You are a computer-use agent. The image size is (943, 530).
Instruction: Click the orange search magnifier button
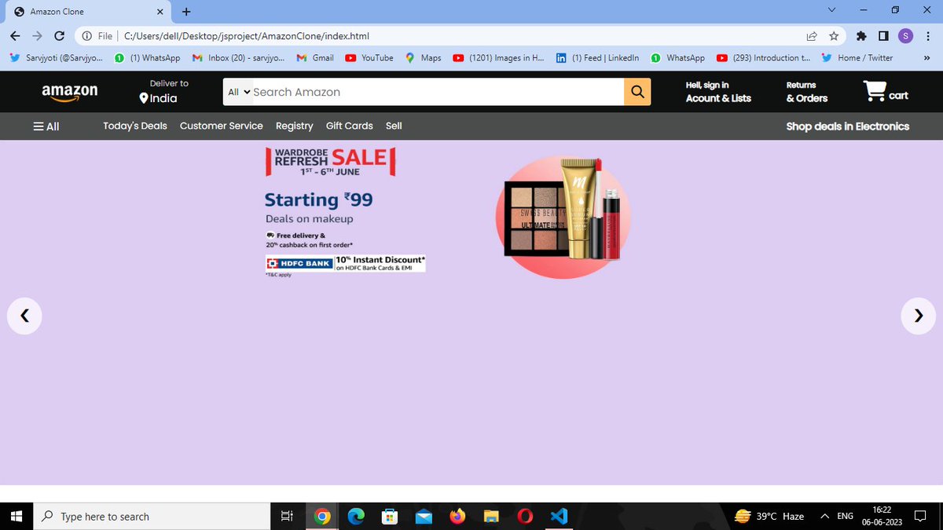click(637, 92)
